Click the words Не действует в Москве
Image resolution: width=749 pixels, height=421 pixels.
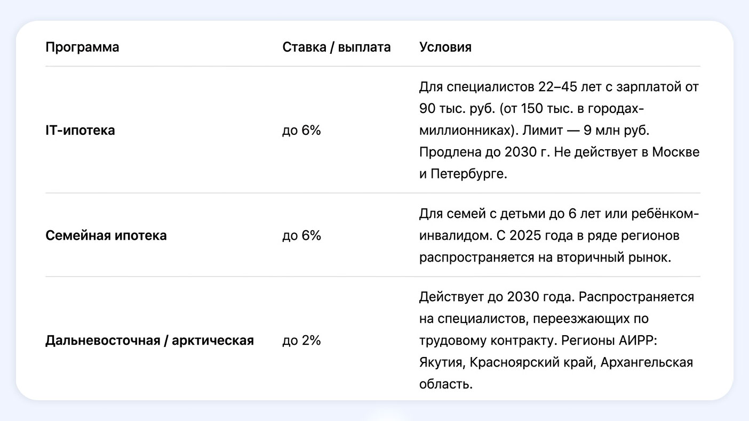(x=627, y=152)
